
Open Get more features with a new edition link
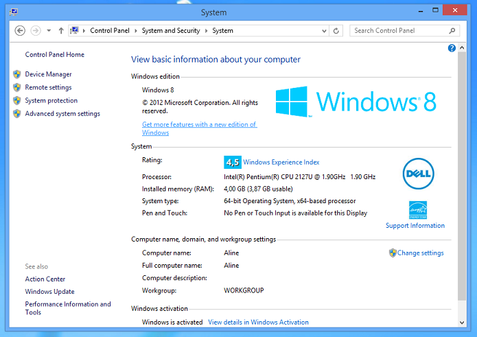pos(200,128)
